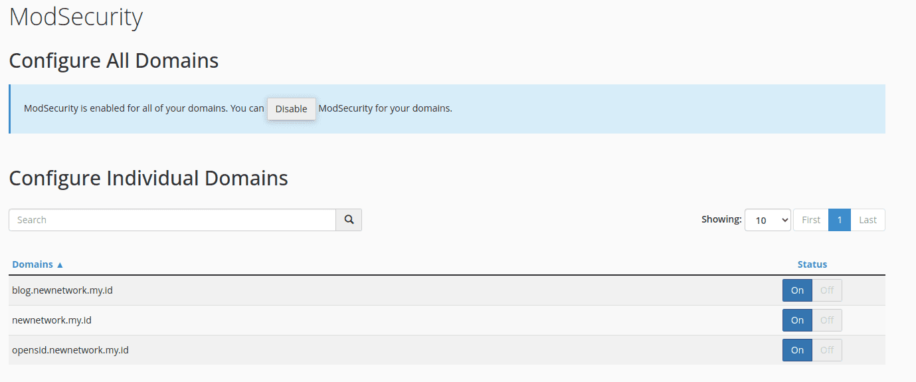Turn Off ModSecurity for newnetwork.my.id

click(827, 320)
